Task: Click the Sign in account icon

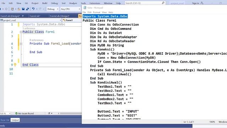Action: [x=202, y=3]
